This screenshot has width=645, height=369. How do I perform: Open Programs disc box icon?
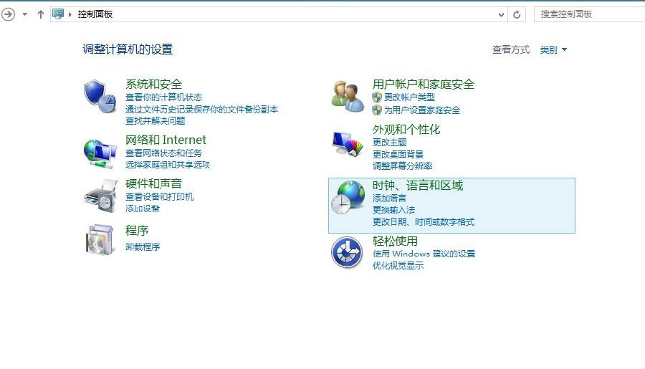(x=100, y=239)
